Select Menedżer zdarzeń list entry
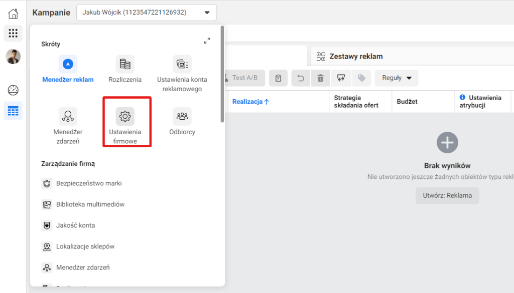 pos(76,267)
